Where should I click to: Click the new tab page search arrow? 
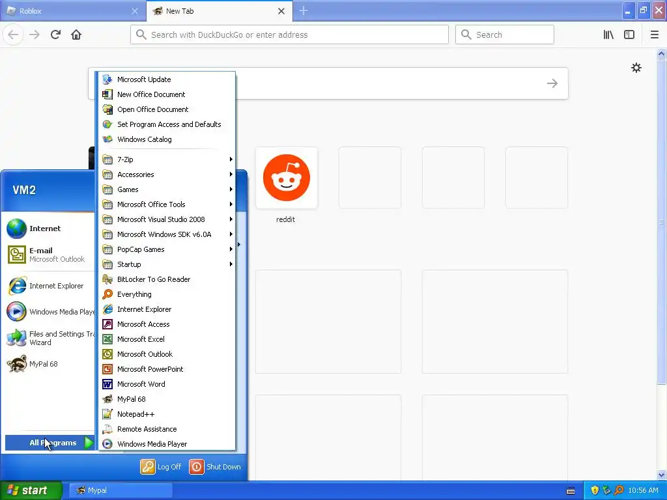(x=552, y=83)
